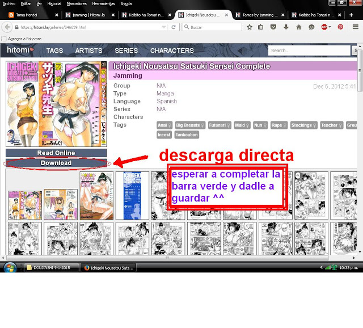Select the Nun tag
Screen dimensions: 363x328
(260, 125)
